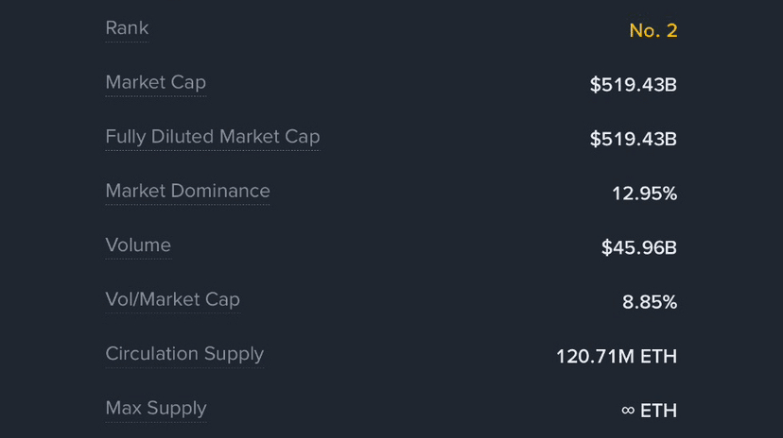Click the Circulation Supply label
Image resolution: width=783 pixels, height=438 pixels.
pos(184,354)
